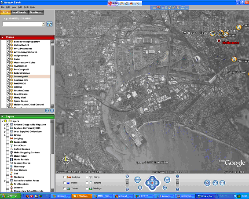Viewport: 249px width, 199px height.
Task: Collapse the Places panel header triangle
Action: (x=3, y=37)
